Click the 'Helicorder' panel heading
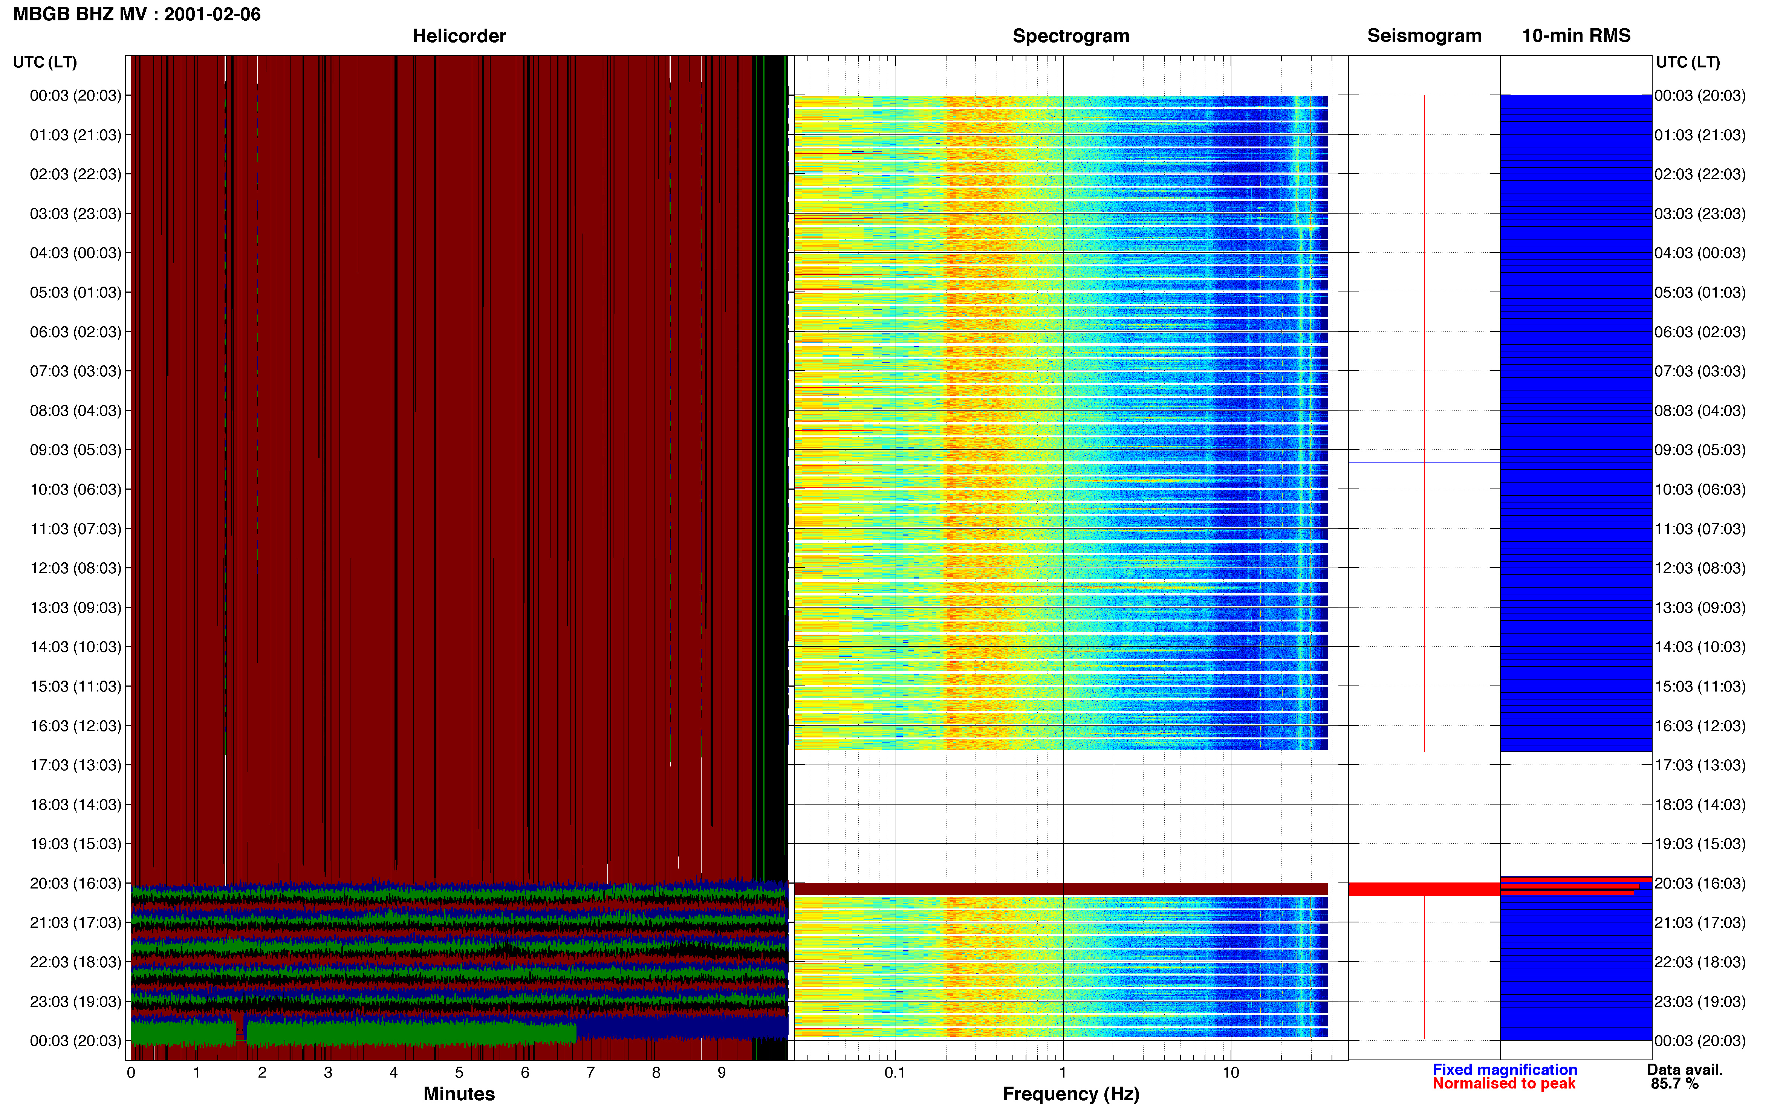This screenshot has height=1116, width=1786. 459,35
